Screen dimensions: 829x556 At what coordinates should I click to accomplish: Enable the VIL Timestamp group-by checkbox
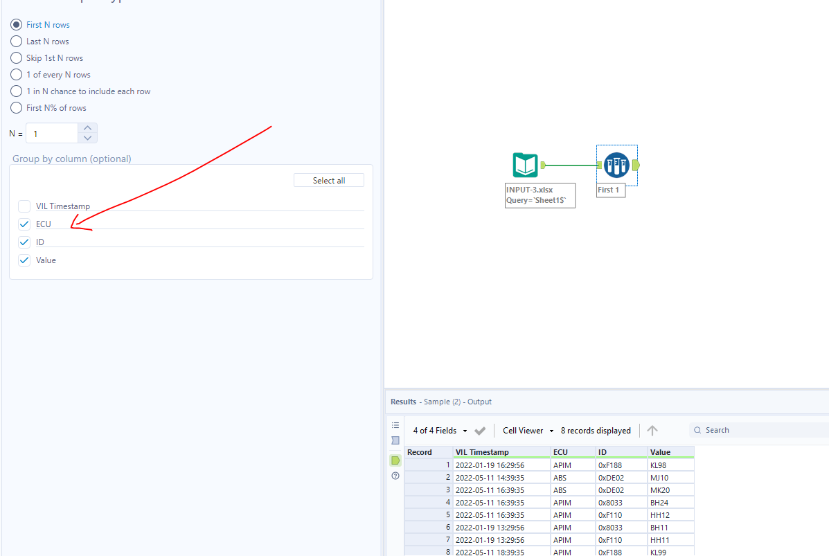click(24, 206)
